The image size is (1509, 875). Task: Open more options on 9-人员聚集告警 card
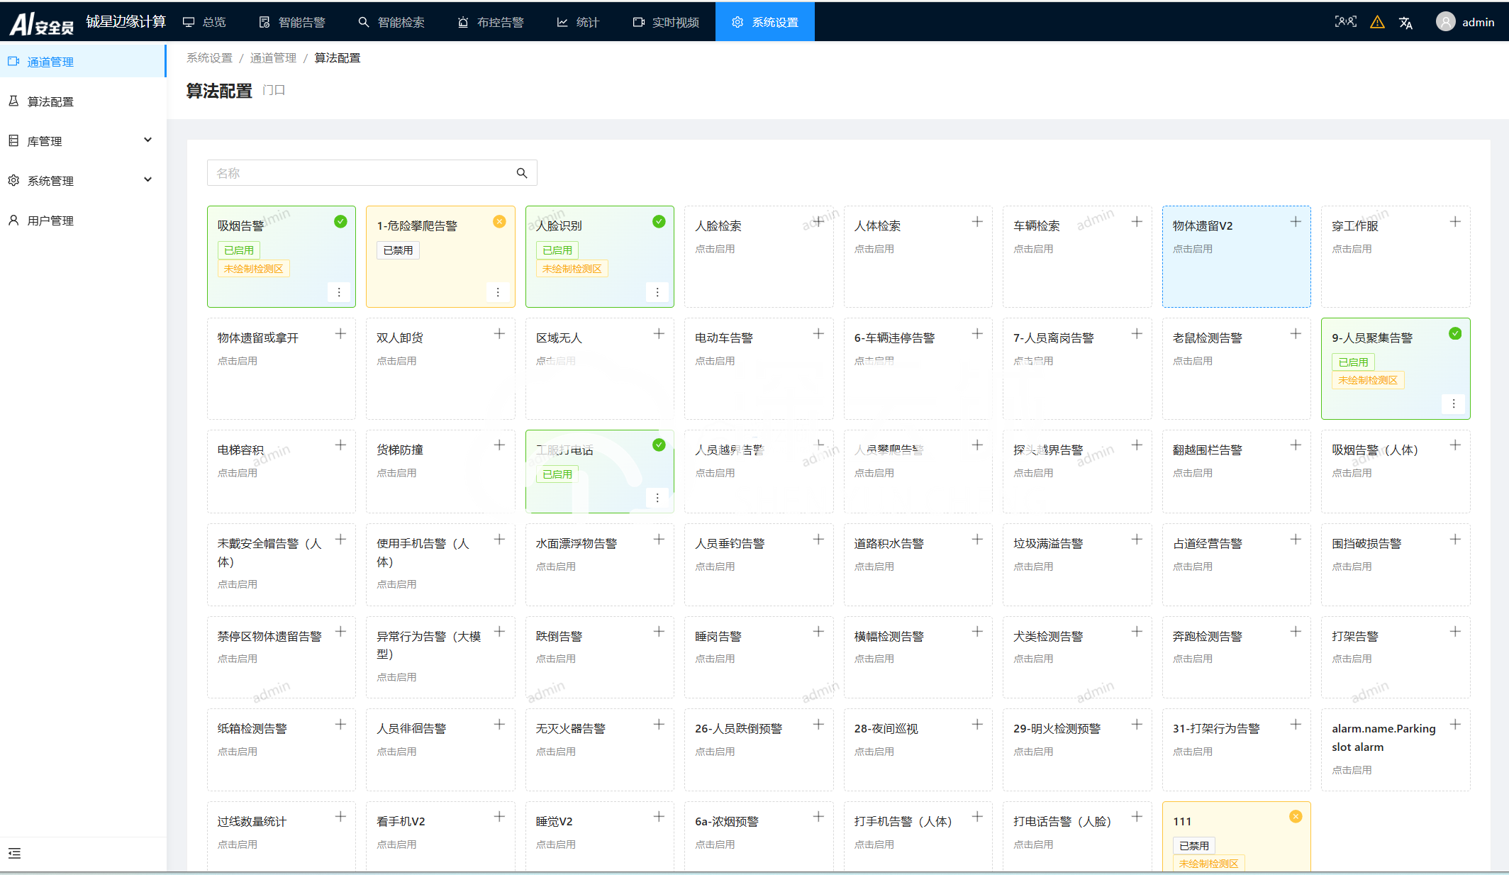click(1454, 403)
